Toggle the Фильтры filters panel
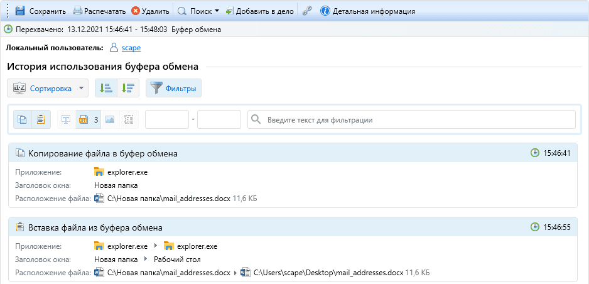Viewport: 589px width, 284px height. click(x=173, y=89)
